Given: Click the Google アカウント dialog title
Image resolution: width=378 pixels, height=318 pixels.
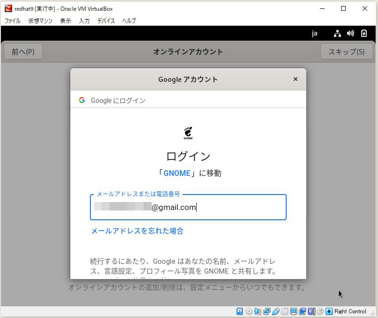Looking at the screenshot, I should (x=188, y=79).
